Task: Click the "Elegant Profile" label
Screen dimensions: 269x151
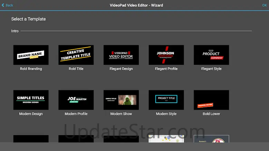Action: tap(166, 69)
